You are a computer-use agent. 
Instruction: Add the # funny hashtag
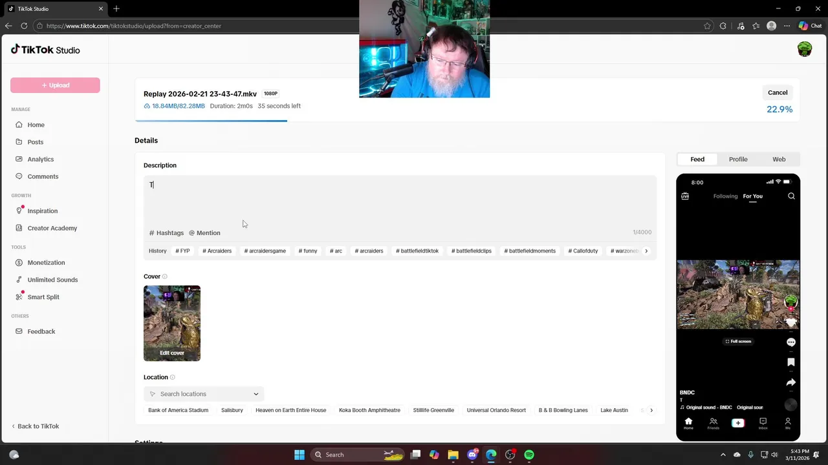tap(308, 251)
